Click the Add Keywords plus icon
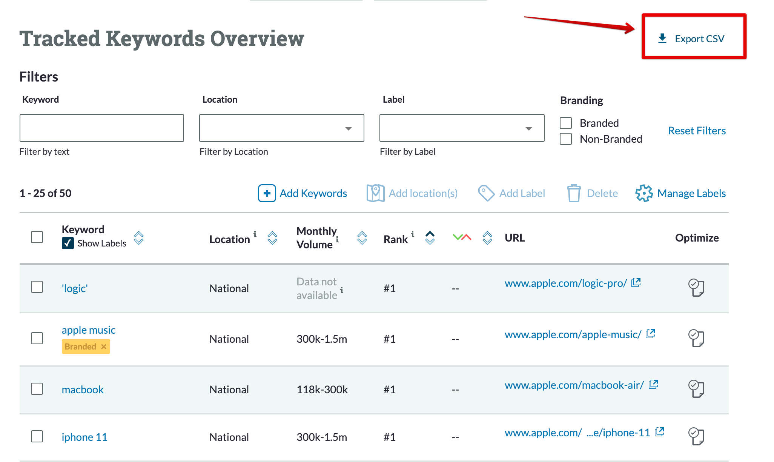774x462 pixels. [267, 193]
